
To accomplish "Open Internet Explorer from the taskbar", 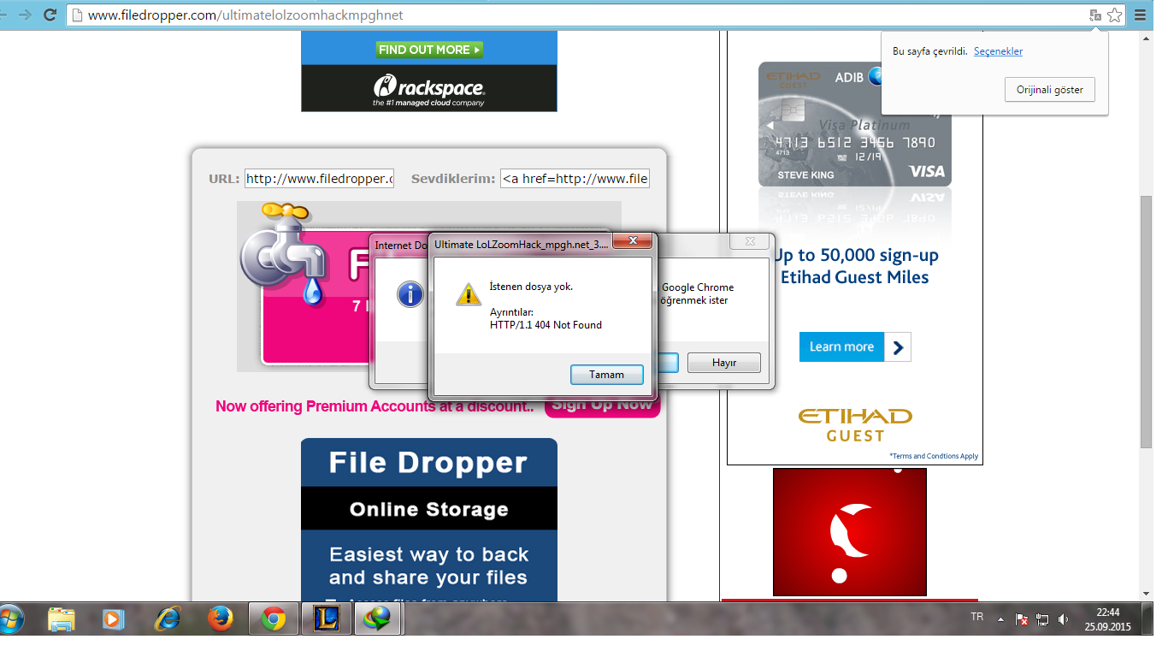I will tap(167, 619).
